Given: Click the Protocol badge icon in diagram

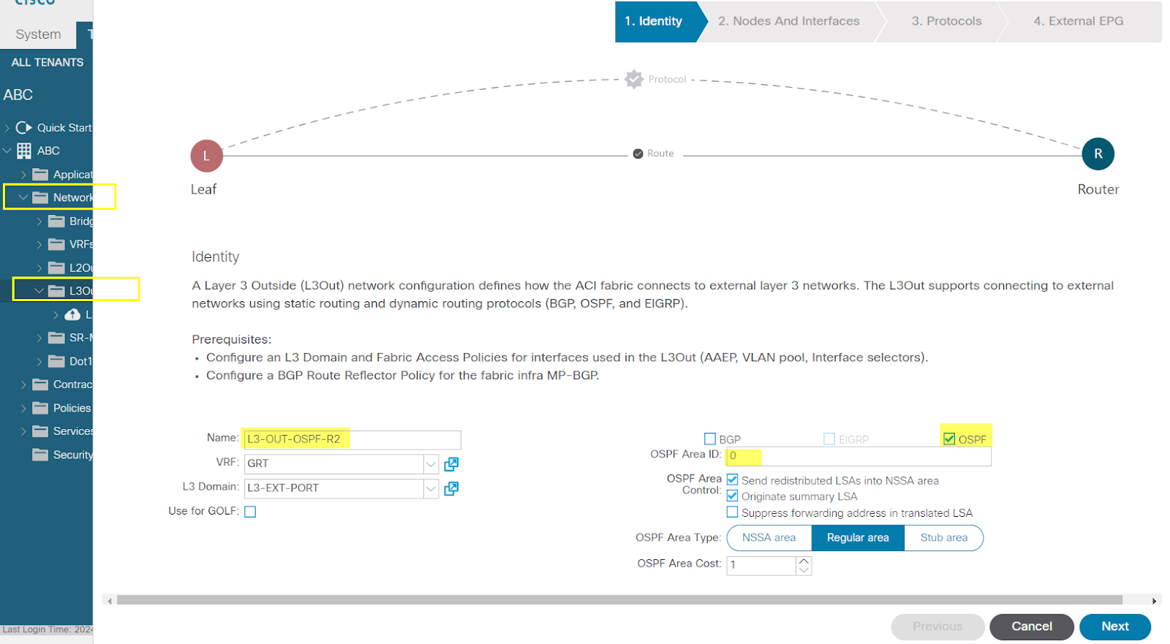Looking at the screenshot, I should (634, 79).
